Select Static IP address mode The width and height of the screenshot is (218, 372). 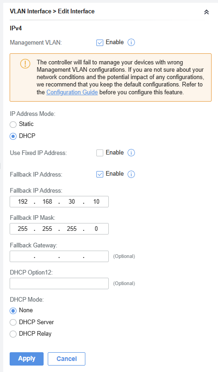(13, 124)
